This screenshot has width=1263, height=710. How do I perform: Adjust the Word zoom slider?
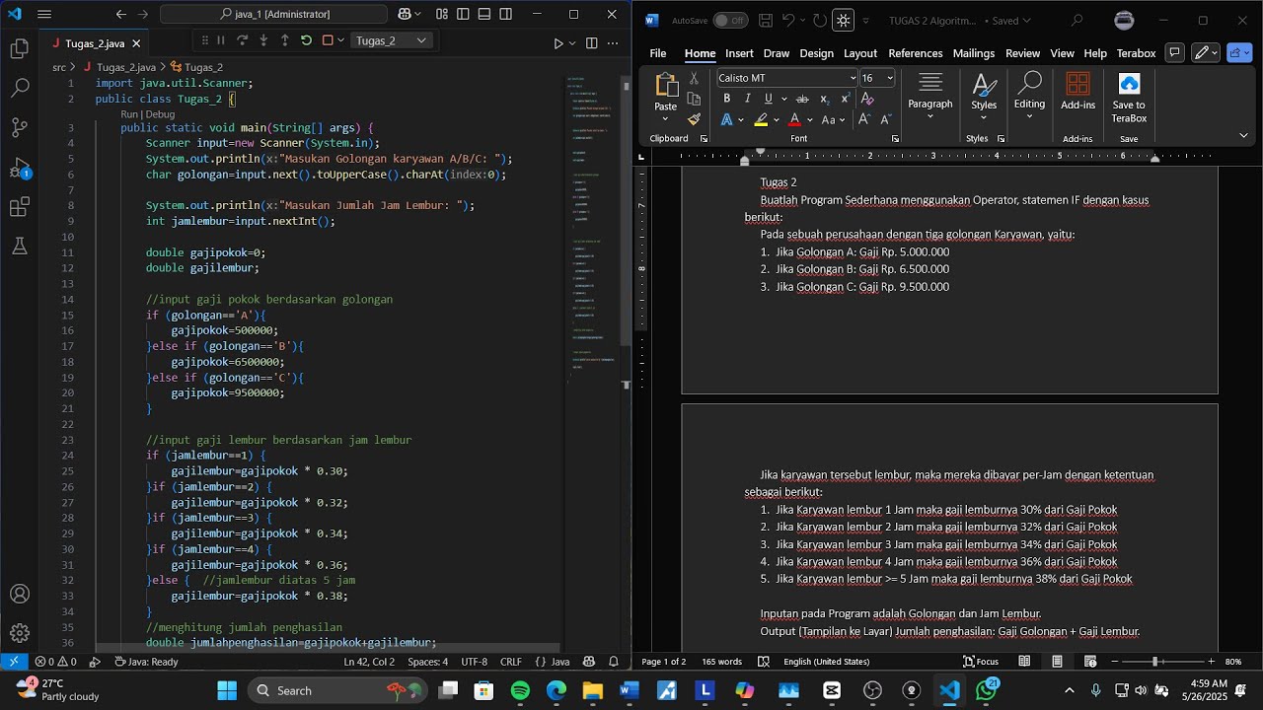[1155, 662]
